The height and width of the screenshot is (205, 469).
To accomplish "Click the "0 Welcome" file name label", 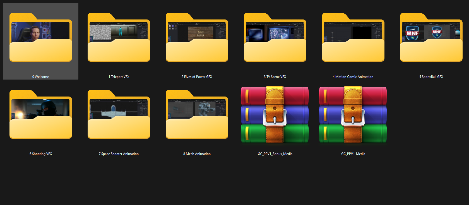I will 41,77.
